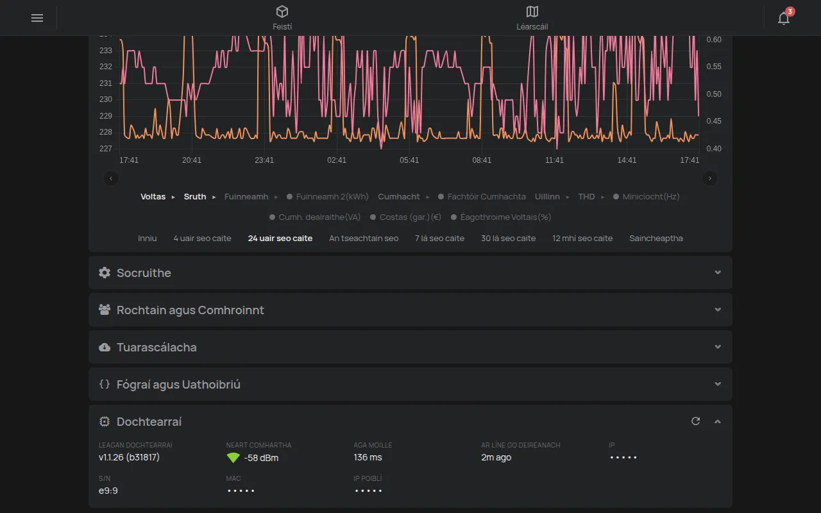Viewport: 821px width, 513px height.
Task: Expand the Tuarascálacha section chevron
Action: coord(718,347)
